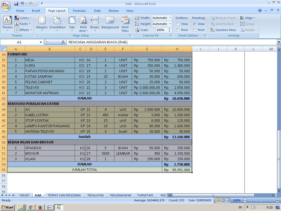Viewport: 281px width, 211px height.
Task: Undo last action in quick access toolbar
Action: click(x=22, y=3)
